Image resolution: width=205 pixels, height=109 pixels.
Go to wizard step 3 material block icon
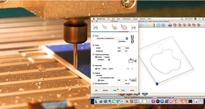pyautogui.click(x=115, y=27)
